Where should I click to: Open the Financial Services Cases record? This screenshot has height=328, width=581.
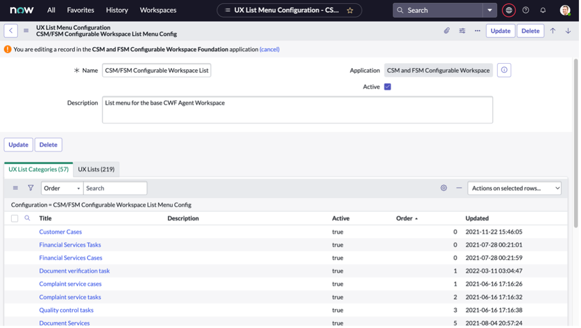coord(70,257)
